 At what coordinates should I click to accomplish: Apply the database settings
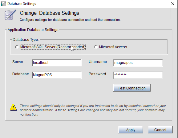tap(131, 129)
